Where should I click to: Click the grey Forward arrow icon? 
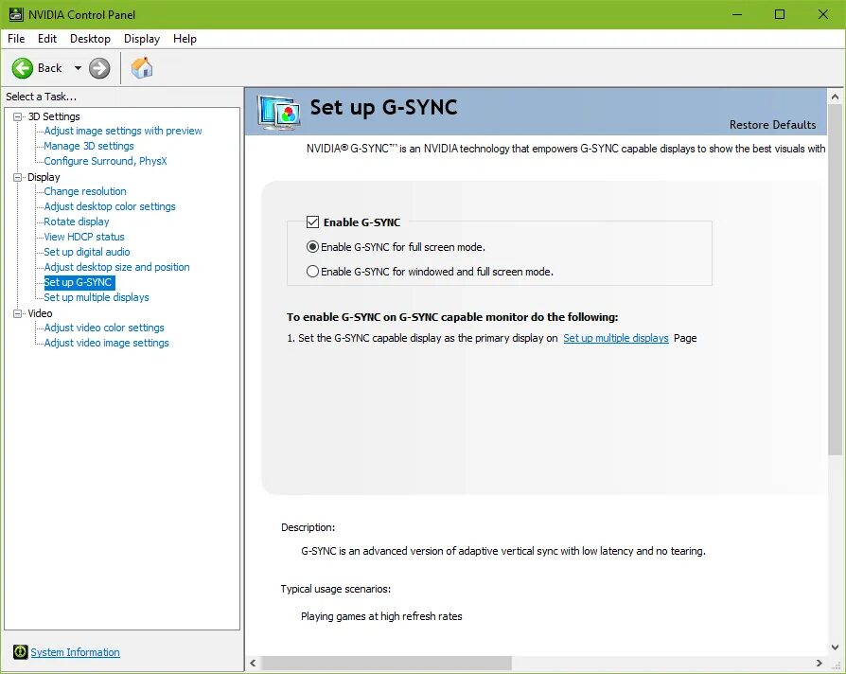click(x=99, y=68)
